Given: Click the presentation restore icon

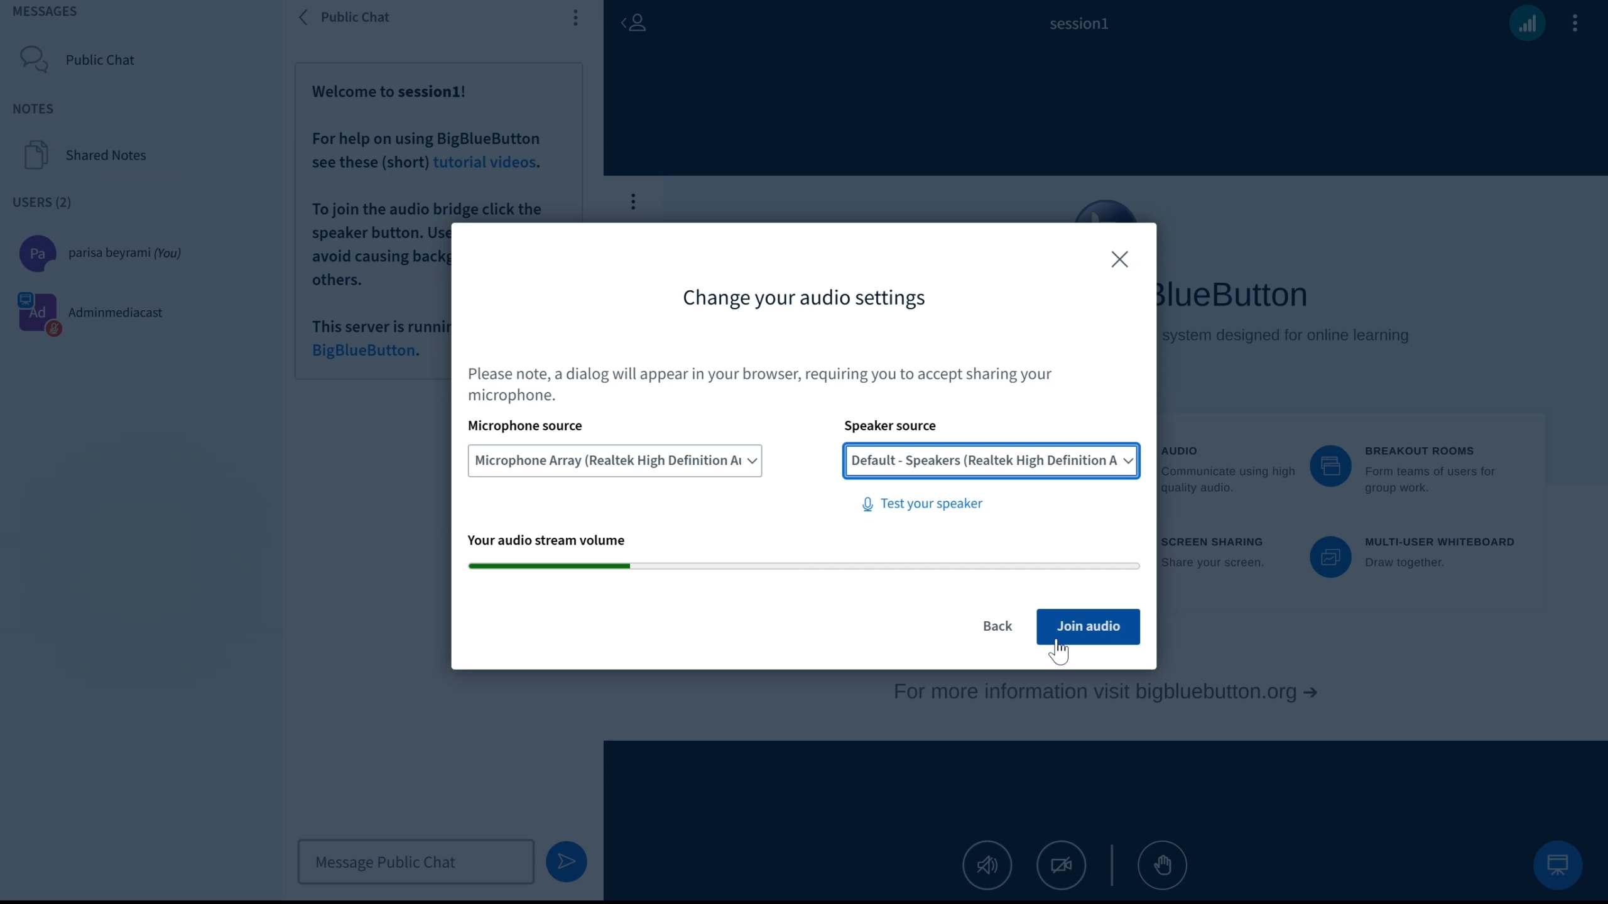Looking at the screenshot, I should 1556,865.
